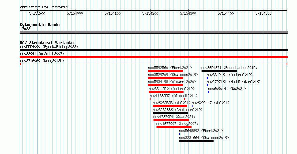
Task: Click the red bar under esv33941
Action: (154, 57)
